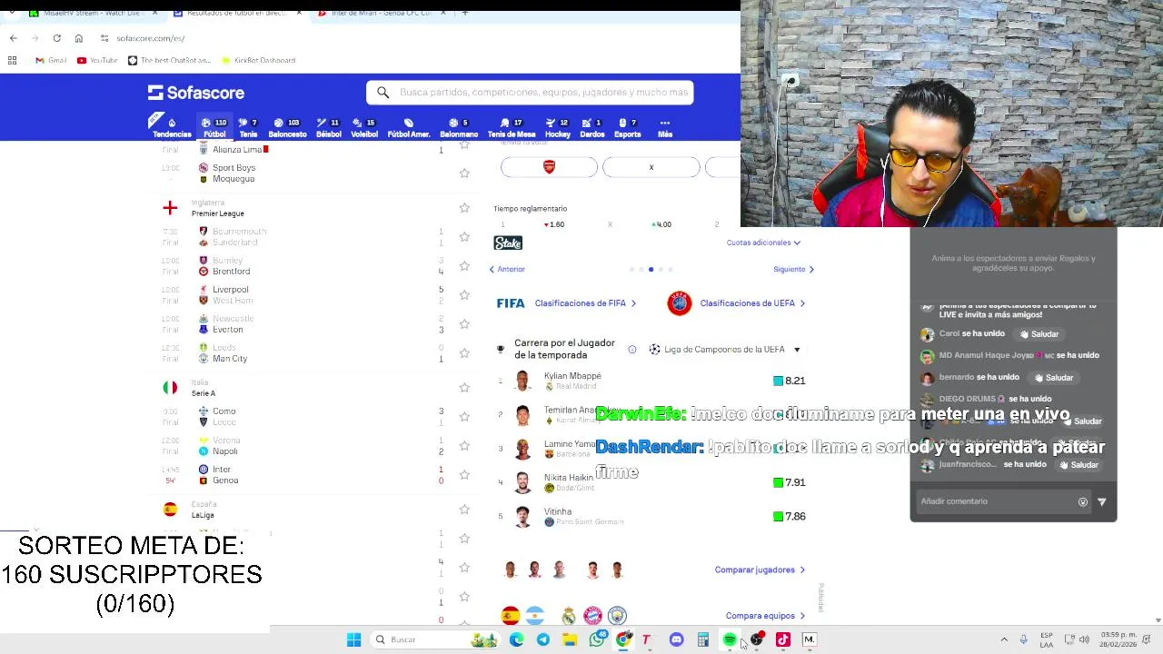Open the Windows Start menu
This screenshot has width=1163, height=654.
tap(353, 639)
